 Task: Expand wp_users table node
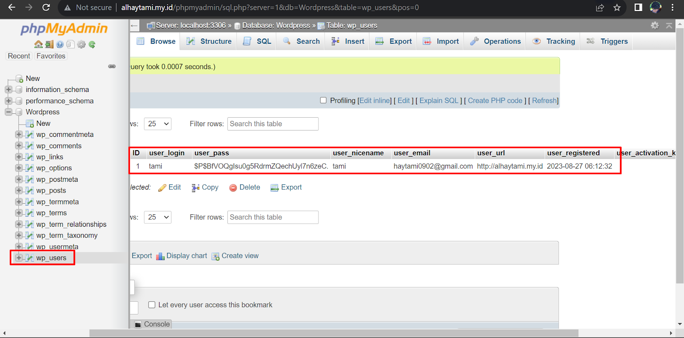pos(19,258)
